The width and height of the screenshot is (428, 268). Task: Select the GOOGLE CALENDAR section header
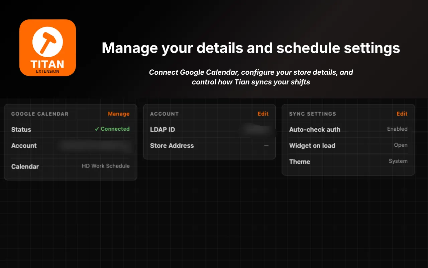pos(39,114)
